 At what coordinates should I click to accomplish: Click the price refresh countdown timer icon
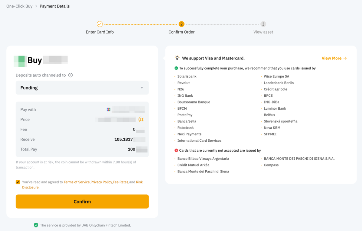click(x=141, y=120)
